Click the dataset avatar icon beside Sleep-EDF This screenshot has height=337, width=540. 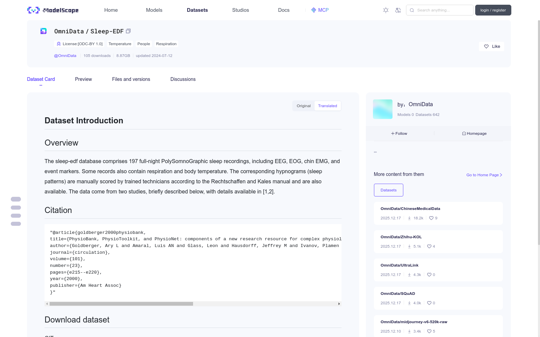pyautogui.click(x=44, y=31)
